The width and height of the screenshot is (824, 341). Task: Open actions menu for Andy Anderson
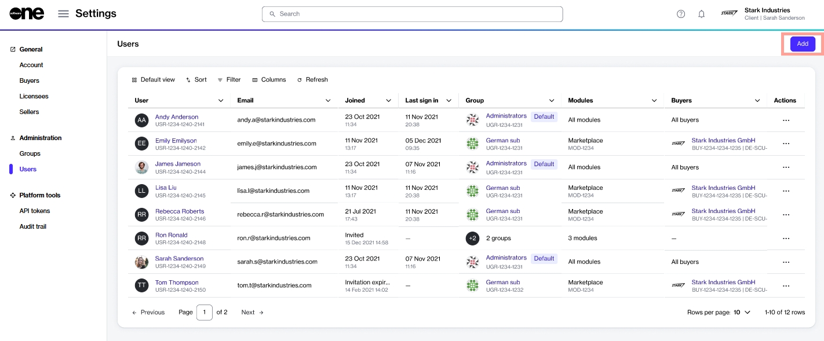[x=786, y=120]
